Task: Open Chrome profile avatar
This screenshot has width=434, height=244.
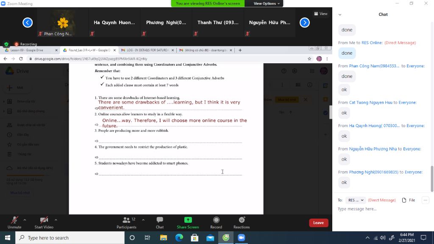Action: (319, 58)
